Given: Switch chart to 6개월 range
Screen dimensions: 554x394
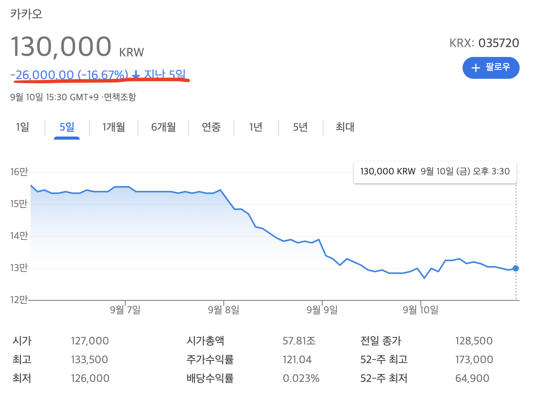Looking at the screenshot, I should tap(163, 127).
